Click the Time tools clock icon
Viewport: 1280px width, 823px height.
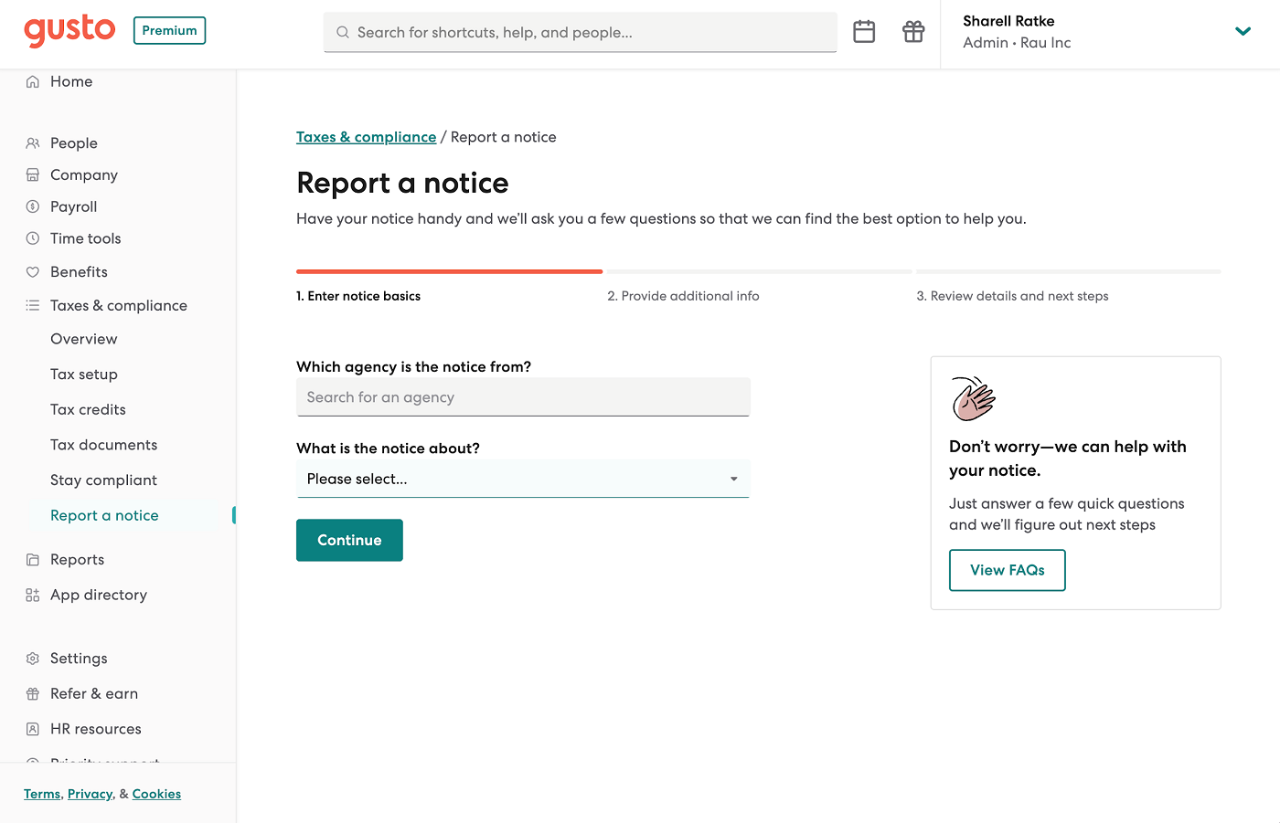pos(33,238)
